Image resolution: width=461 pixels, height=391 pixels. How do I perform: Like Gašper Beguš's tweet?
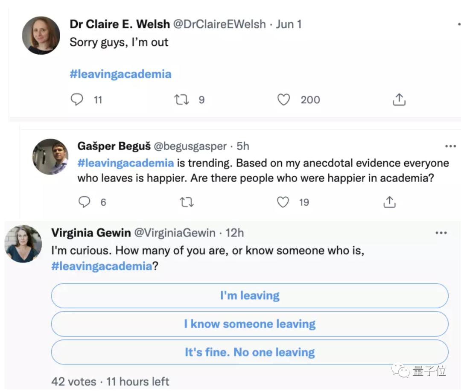tap(283, 202)
